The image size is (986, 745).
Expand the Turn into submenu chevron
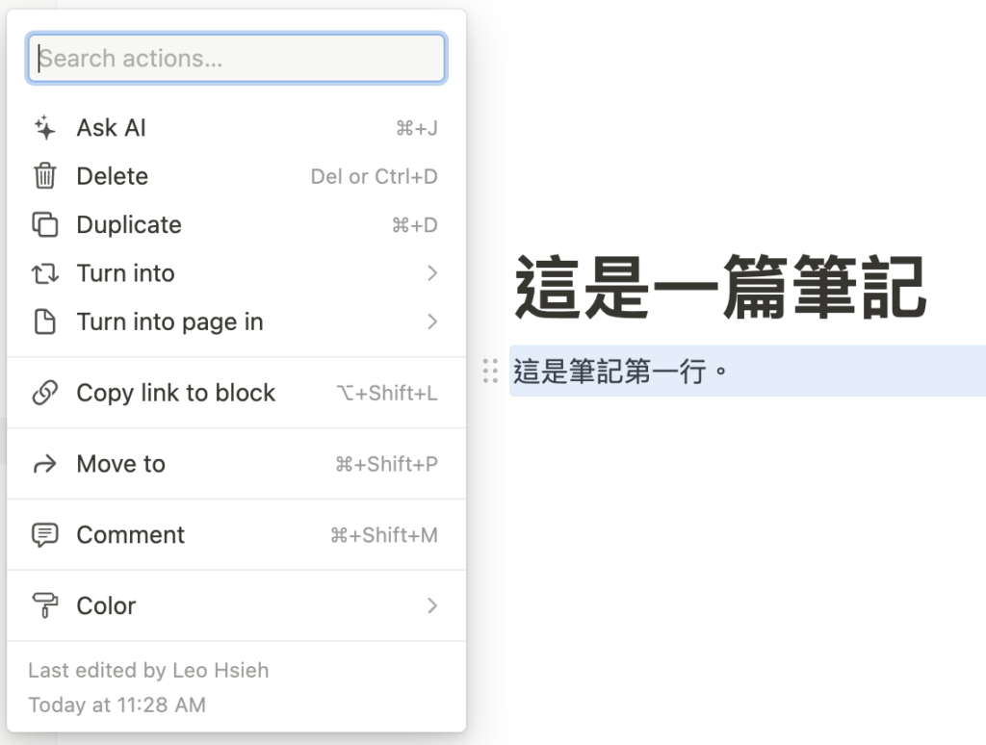432,273
